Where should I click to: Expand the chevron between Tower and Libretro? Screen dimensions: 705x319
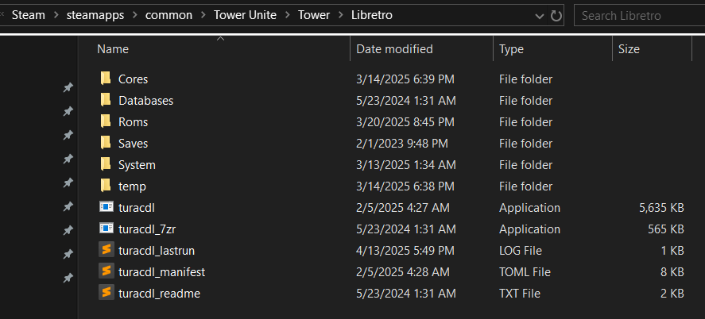pyautogui.click(x=340, y=15)
